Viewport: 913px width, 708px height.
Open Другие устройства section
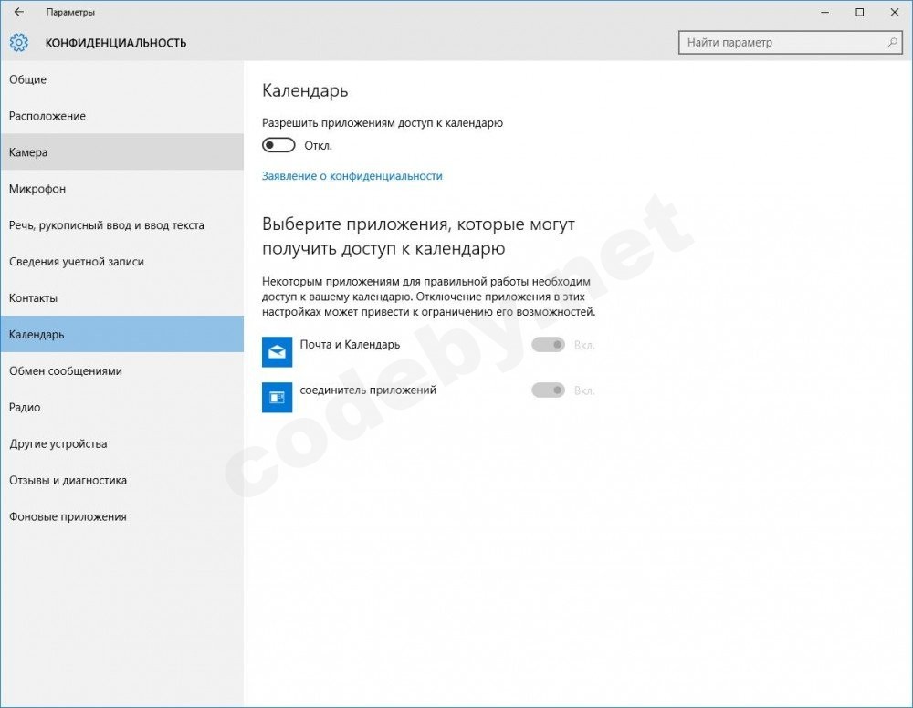pyautogui.click(x=121, y=443)
